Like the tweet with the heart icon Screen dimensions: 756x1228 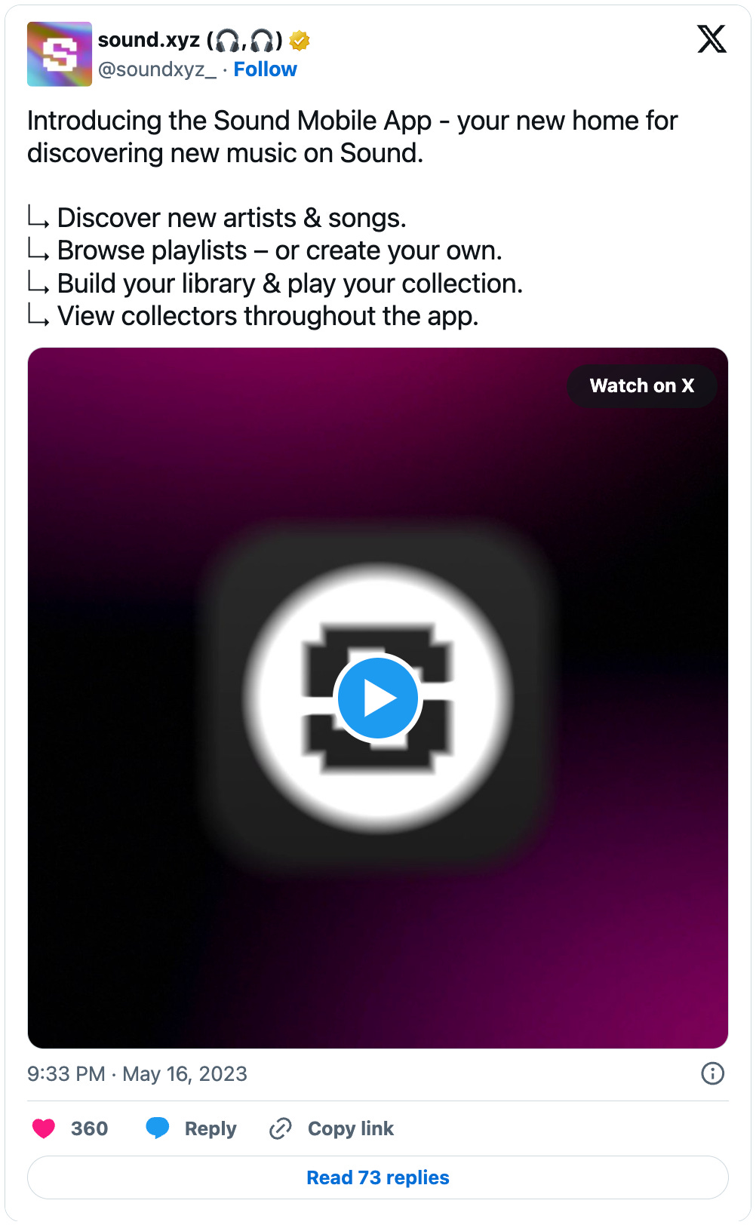tap(44, 1128)
